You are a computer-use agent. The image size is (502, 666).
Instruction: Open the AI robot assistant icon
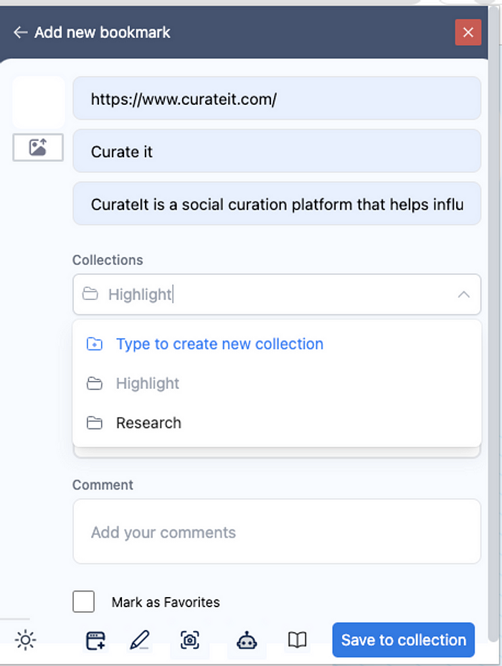point(247,640)
